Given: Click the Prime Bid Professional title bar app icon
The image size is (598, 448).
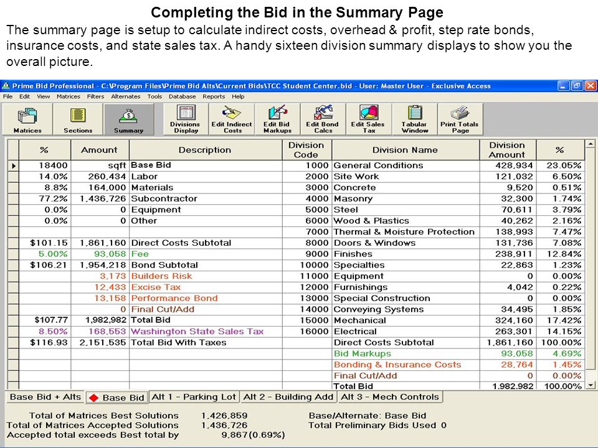Looking at the screenshot, I should click(x=6, y=86).
